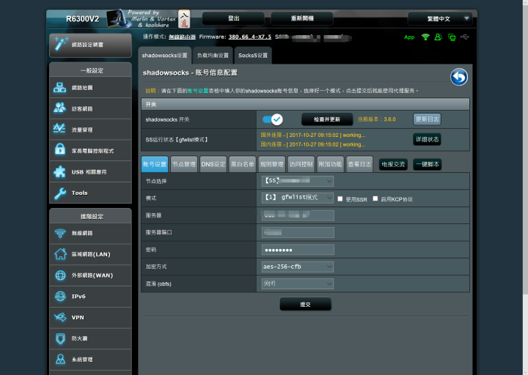Open the firewall shield icon
This screenshot has height=375, width=528.
coord(60,338)
